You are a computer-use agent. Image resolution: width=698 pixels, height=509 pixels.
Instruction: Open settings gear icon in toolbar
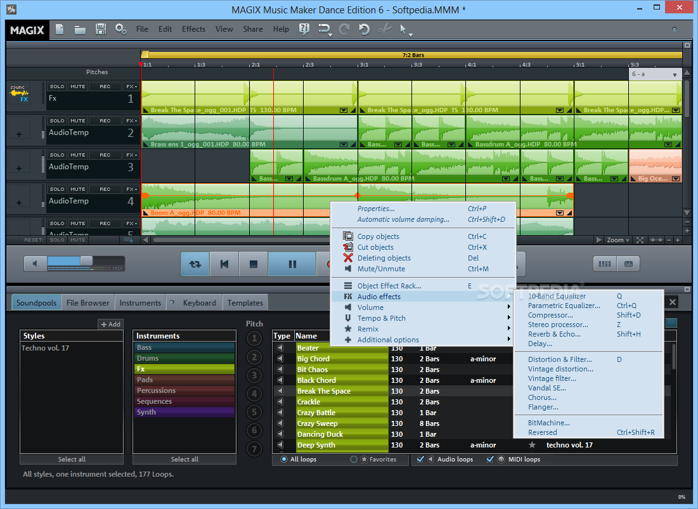point(120,29)
